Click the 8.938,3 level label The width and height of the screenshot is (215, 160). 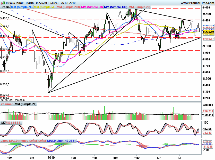click(5, 49)
